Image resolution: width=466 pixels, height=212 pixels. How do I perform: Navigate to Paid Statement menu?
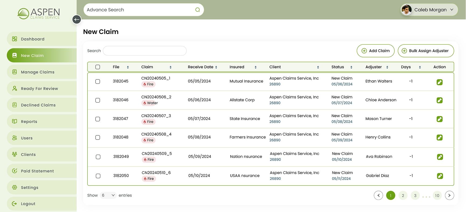tap(37, 171)
